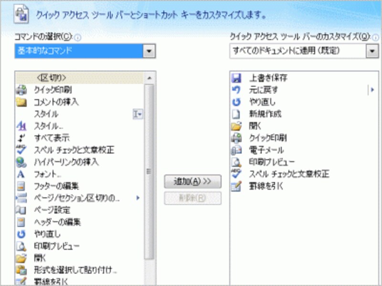Select the コメントの挿入 folder icon
The height and width of the screenshot is (286, 382).
click(x=21, y=102)
